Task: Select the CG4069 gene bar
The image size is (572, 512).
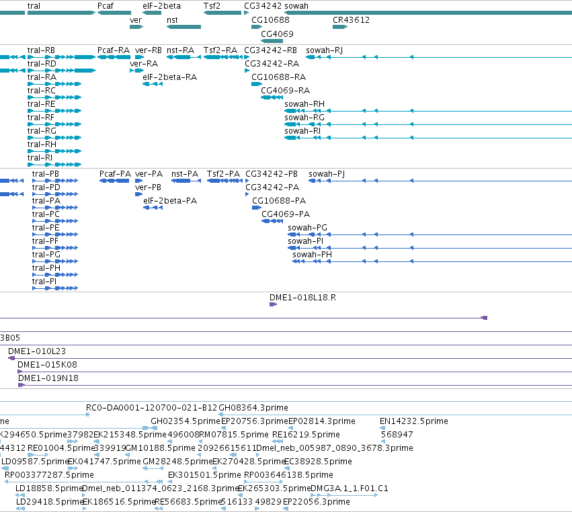Action: click(x=272, y=41)
